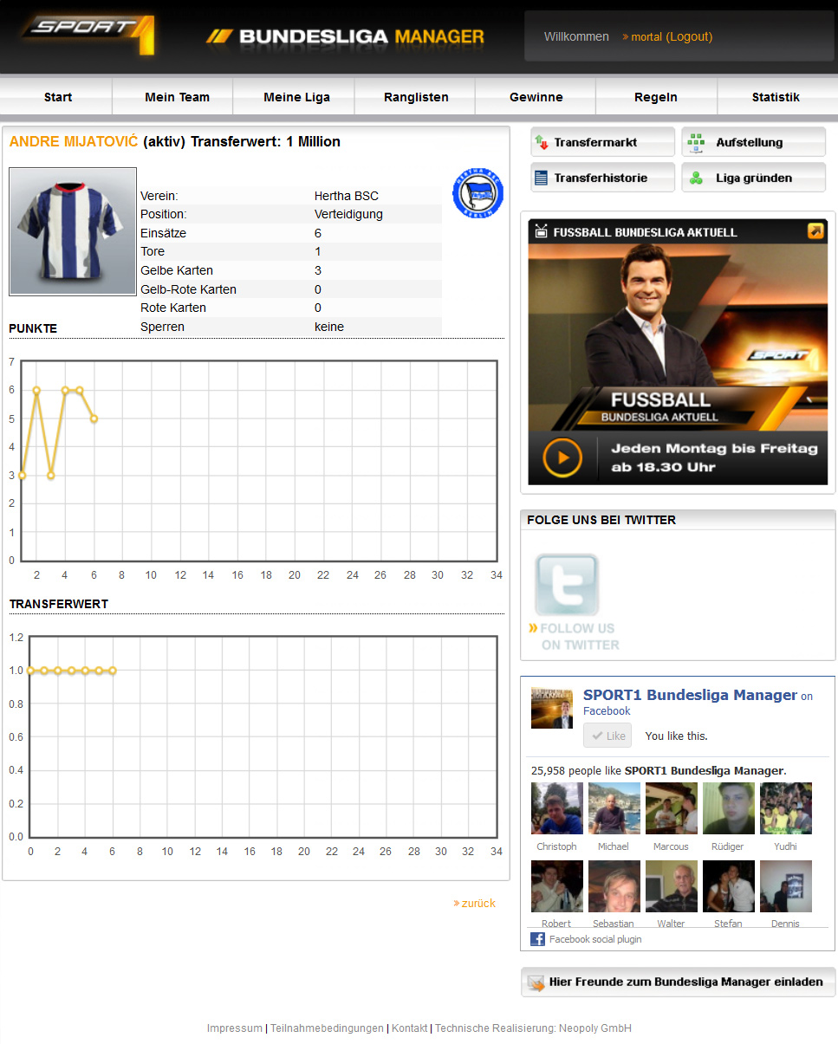Viewport: 838px width, 1044px height.
Task: Open Christoph's Facebook profile photo
Action: [557, 808]
